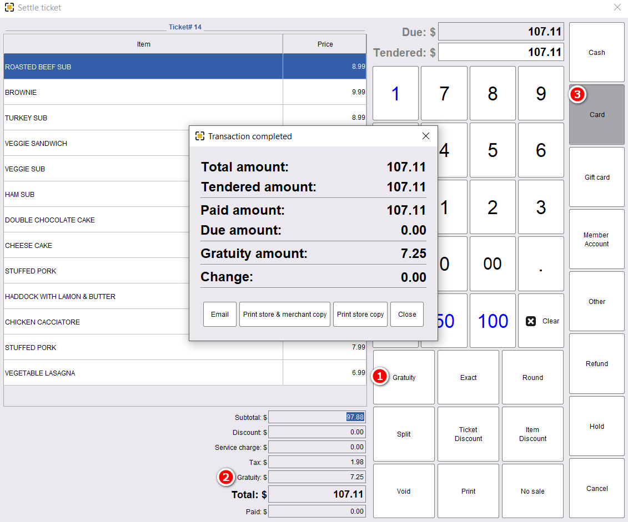The image size is (628, 522).
Task: Click the Print store copy button
Action: [x=360, y=315]
